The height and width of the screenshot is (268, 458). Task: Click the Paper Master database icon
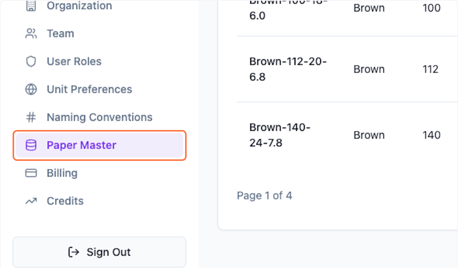tap(31, 145)
